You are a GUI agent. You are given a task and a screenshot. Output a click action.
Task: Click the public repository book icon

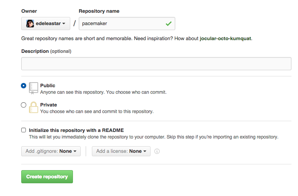[34, 88]
